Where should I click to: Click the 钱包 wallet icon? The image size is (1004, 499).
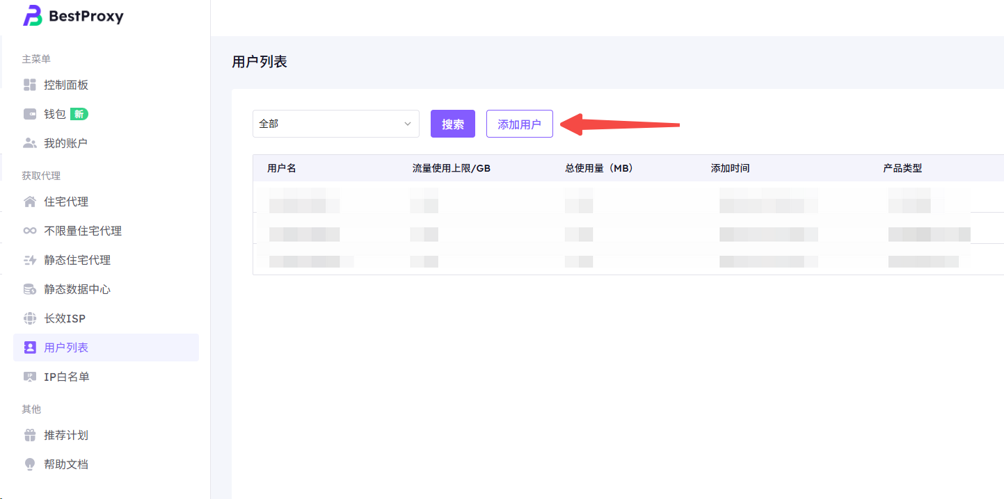pyautogui.click(x=30, y=114)
